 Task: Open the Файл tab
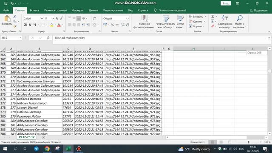coord(6,10)
